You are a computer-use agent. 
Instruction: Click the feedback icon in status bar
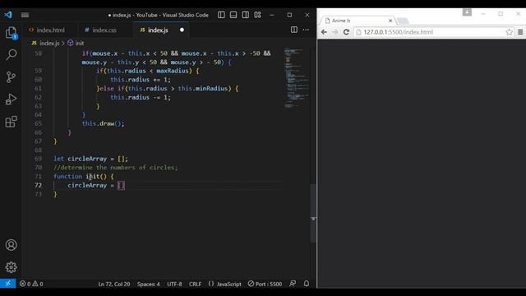[x=293, y=284]
